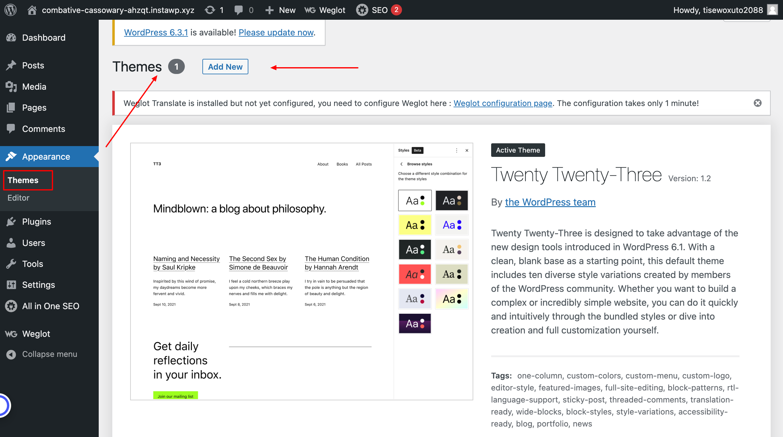Select the Plugins plug icon
783x437 pixels.
click(11, 221)
